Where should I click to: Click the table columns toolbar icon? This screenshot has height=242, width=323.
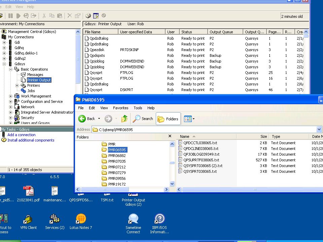[x=96, y=16]
